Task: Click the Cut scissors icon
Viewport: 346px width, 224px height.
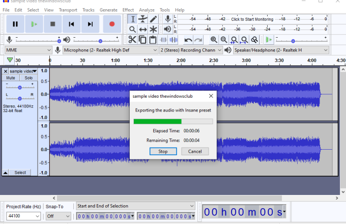Action: coord(132,40)
